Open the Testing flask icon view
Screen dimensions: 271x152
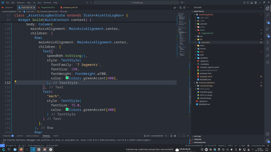pos(267,42)
